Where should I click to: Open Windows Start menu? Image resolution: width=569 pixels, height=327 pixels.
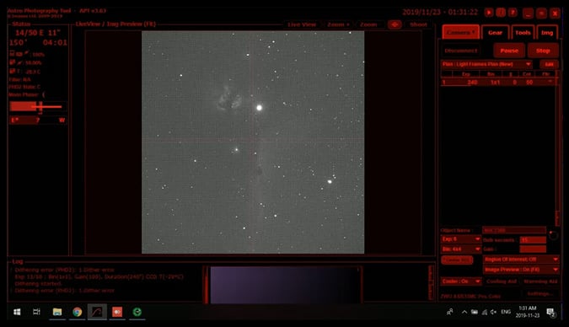coord(17,312)
